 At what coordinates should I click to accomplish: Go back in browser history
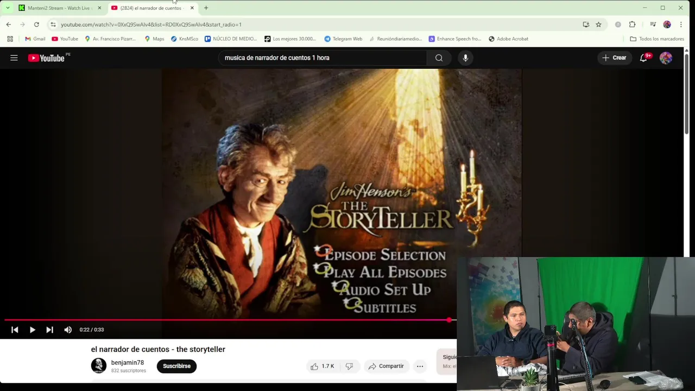tap(9, 24)
